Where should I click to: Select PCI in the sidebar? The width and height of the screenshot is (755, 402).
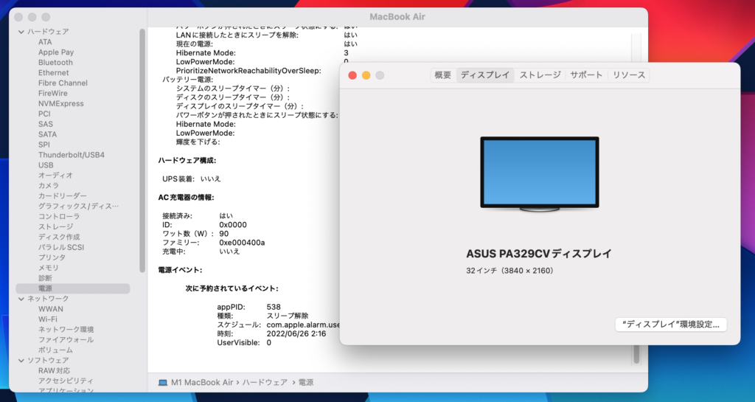coord(44,114)
